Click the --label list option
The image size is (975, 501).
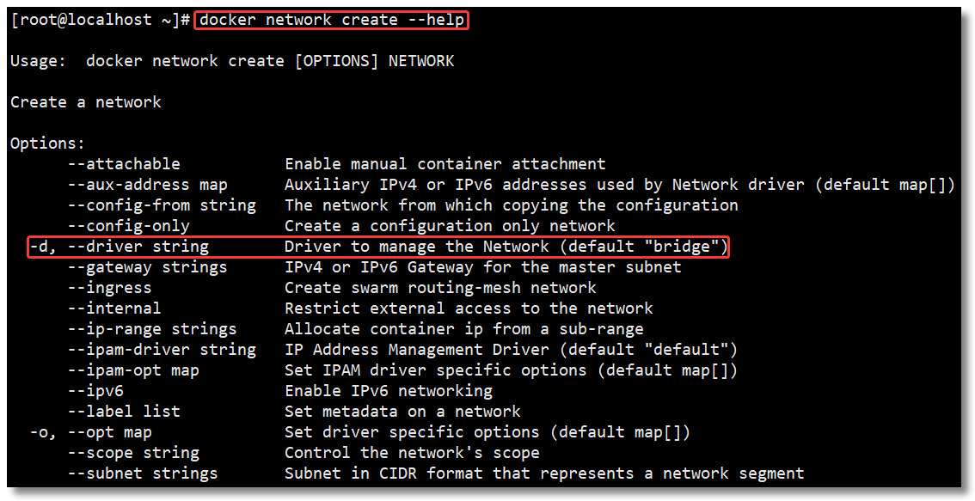coord(124,412)
